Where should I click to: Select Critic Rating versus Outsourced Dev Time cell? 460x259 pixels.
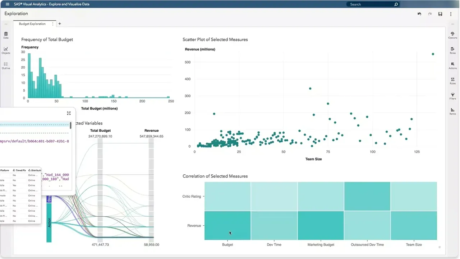click(x=367, y=196)
